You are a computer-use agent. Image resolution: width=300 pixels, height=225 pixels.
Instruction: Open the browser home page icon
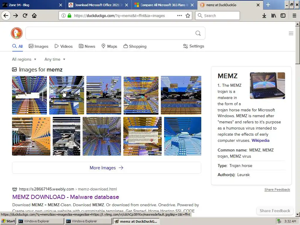tap(34, 16)
